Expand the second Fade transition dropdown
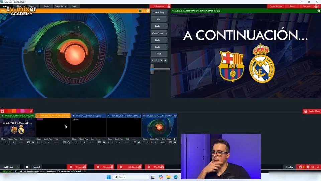321x181 pixels. pos(166,40)
